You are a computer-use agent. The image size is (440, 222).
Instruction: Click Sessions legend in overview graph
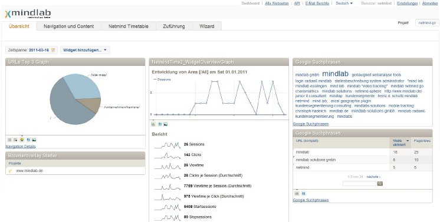pos(162,79)
